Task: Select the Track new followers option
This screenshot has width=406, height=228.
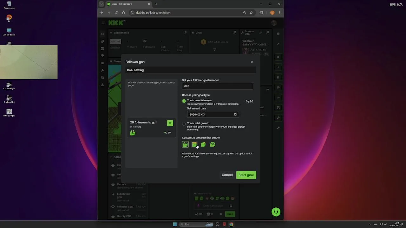Action: click(184, 101)
